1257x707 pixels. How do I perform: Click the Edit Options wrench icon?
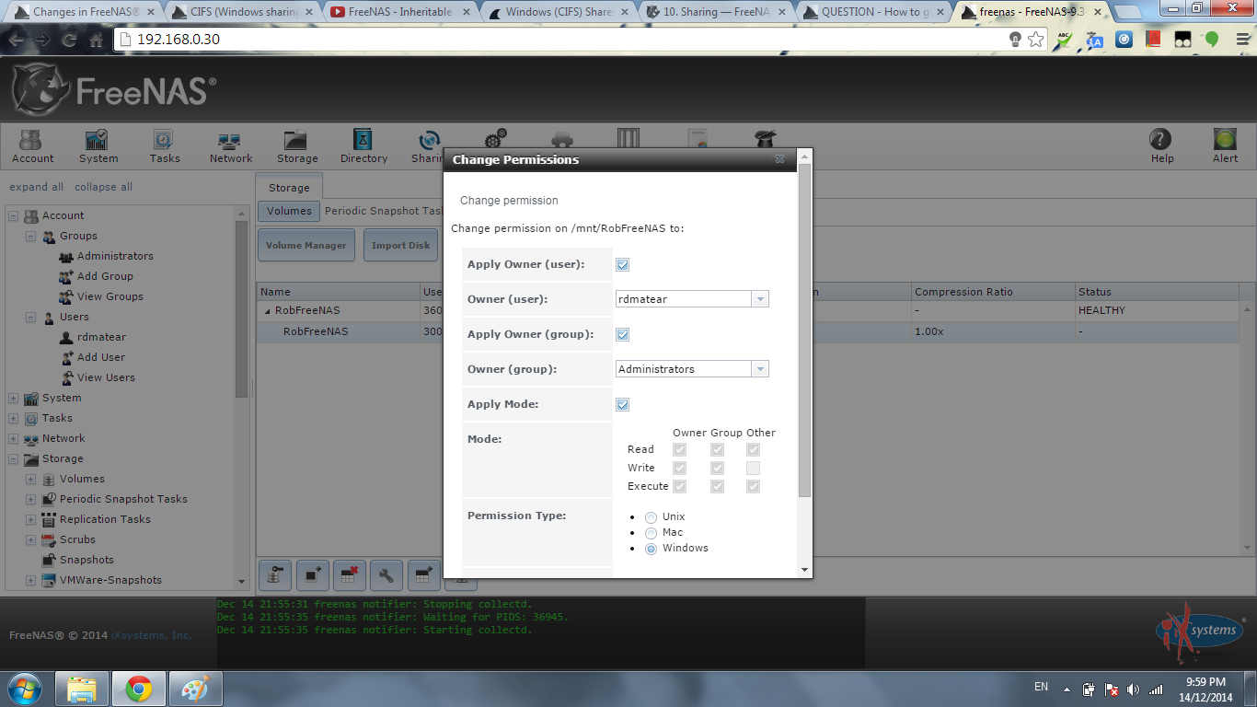coord(386,575)
